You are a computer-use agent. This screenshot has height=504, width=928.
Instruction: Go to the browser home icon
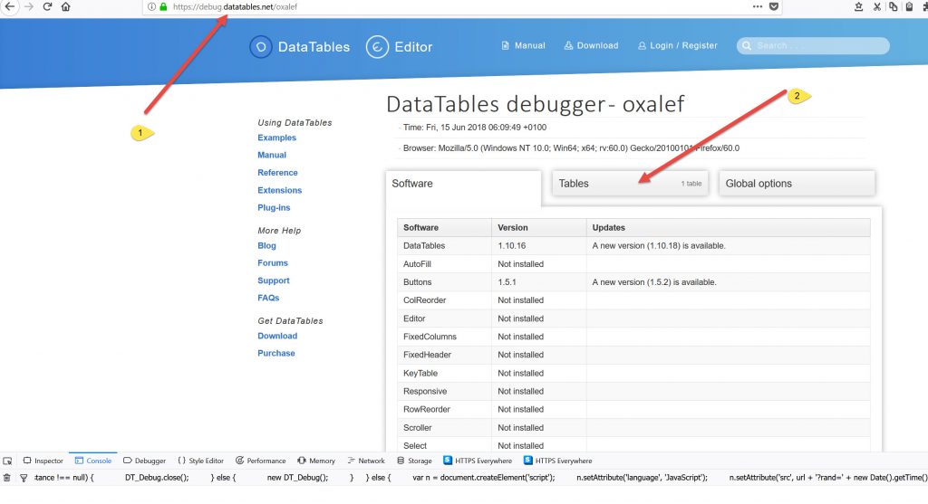65,6
